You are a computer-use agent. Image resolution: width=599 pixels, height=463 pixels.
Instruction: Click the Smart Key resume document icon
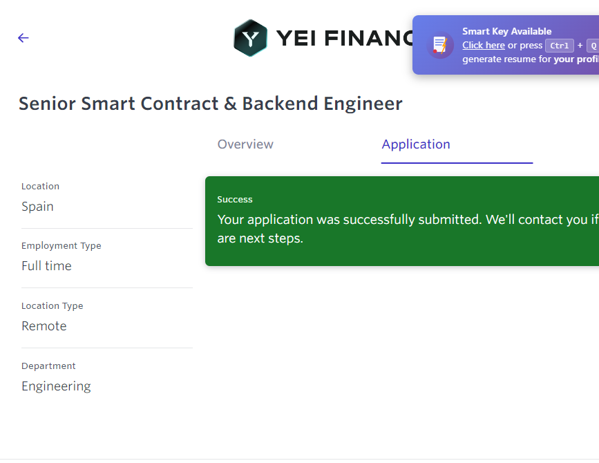(439, 45)
